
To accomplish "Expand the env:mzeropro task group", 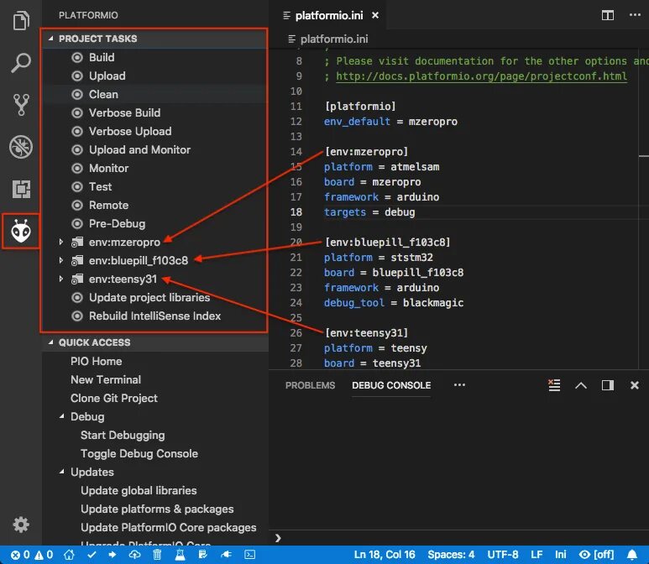I will [60, 242].
